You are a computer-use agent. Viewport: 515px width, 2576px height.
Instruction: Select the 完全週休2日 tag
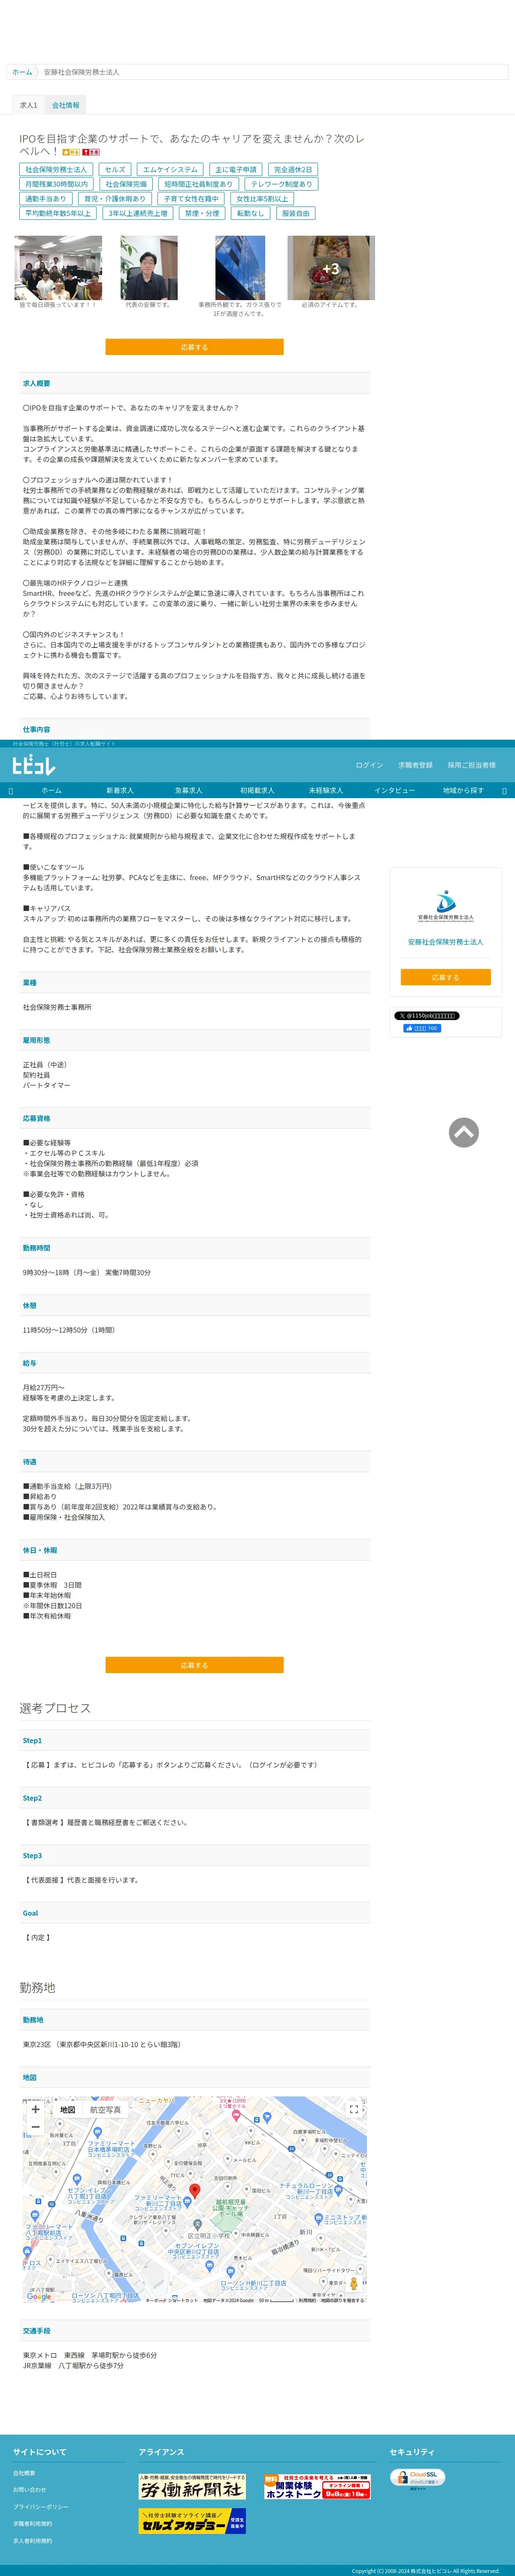[x=293, y=170]
